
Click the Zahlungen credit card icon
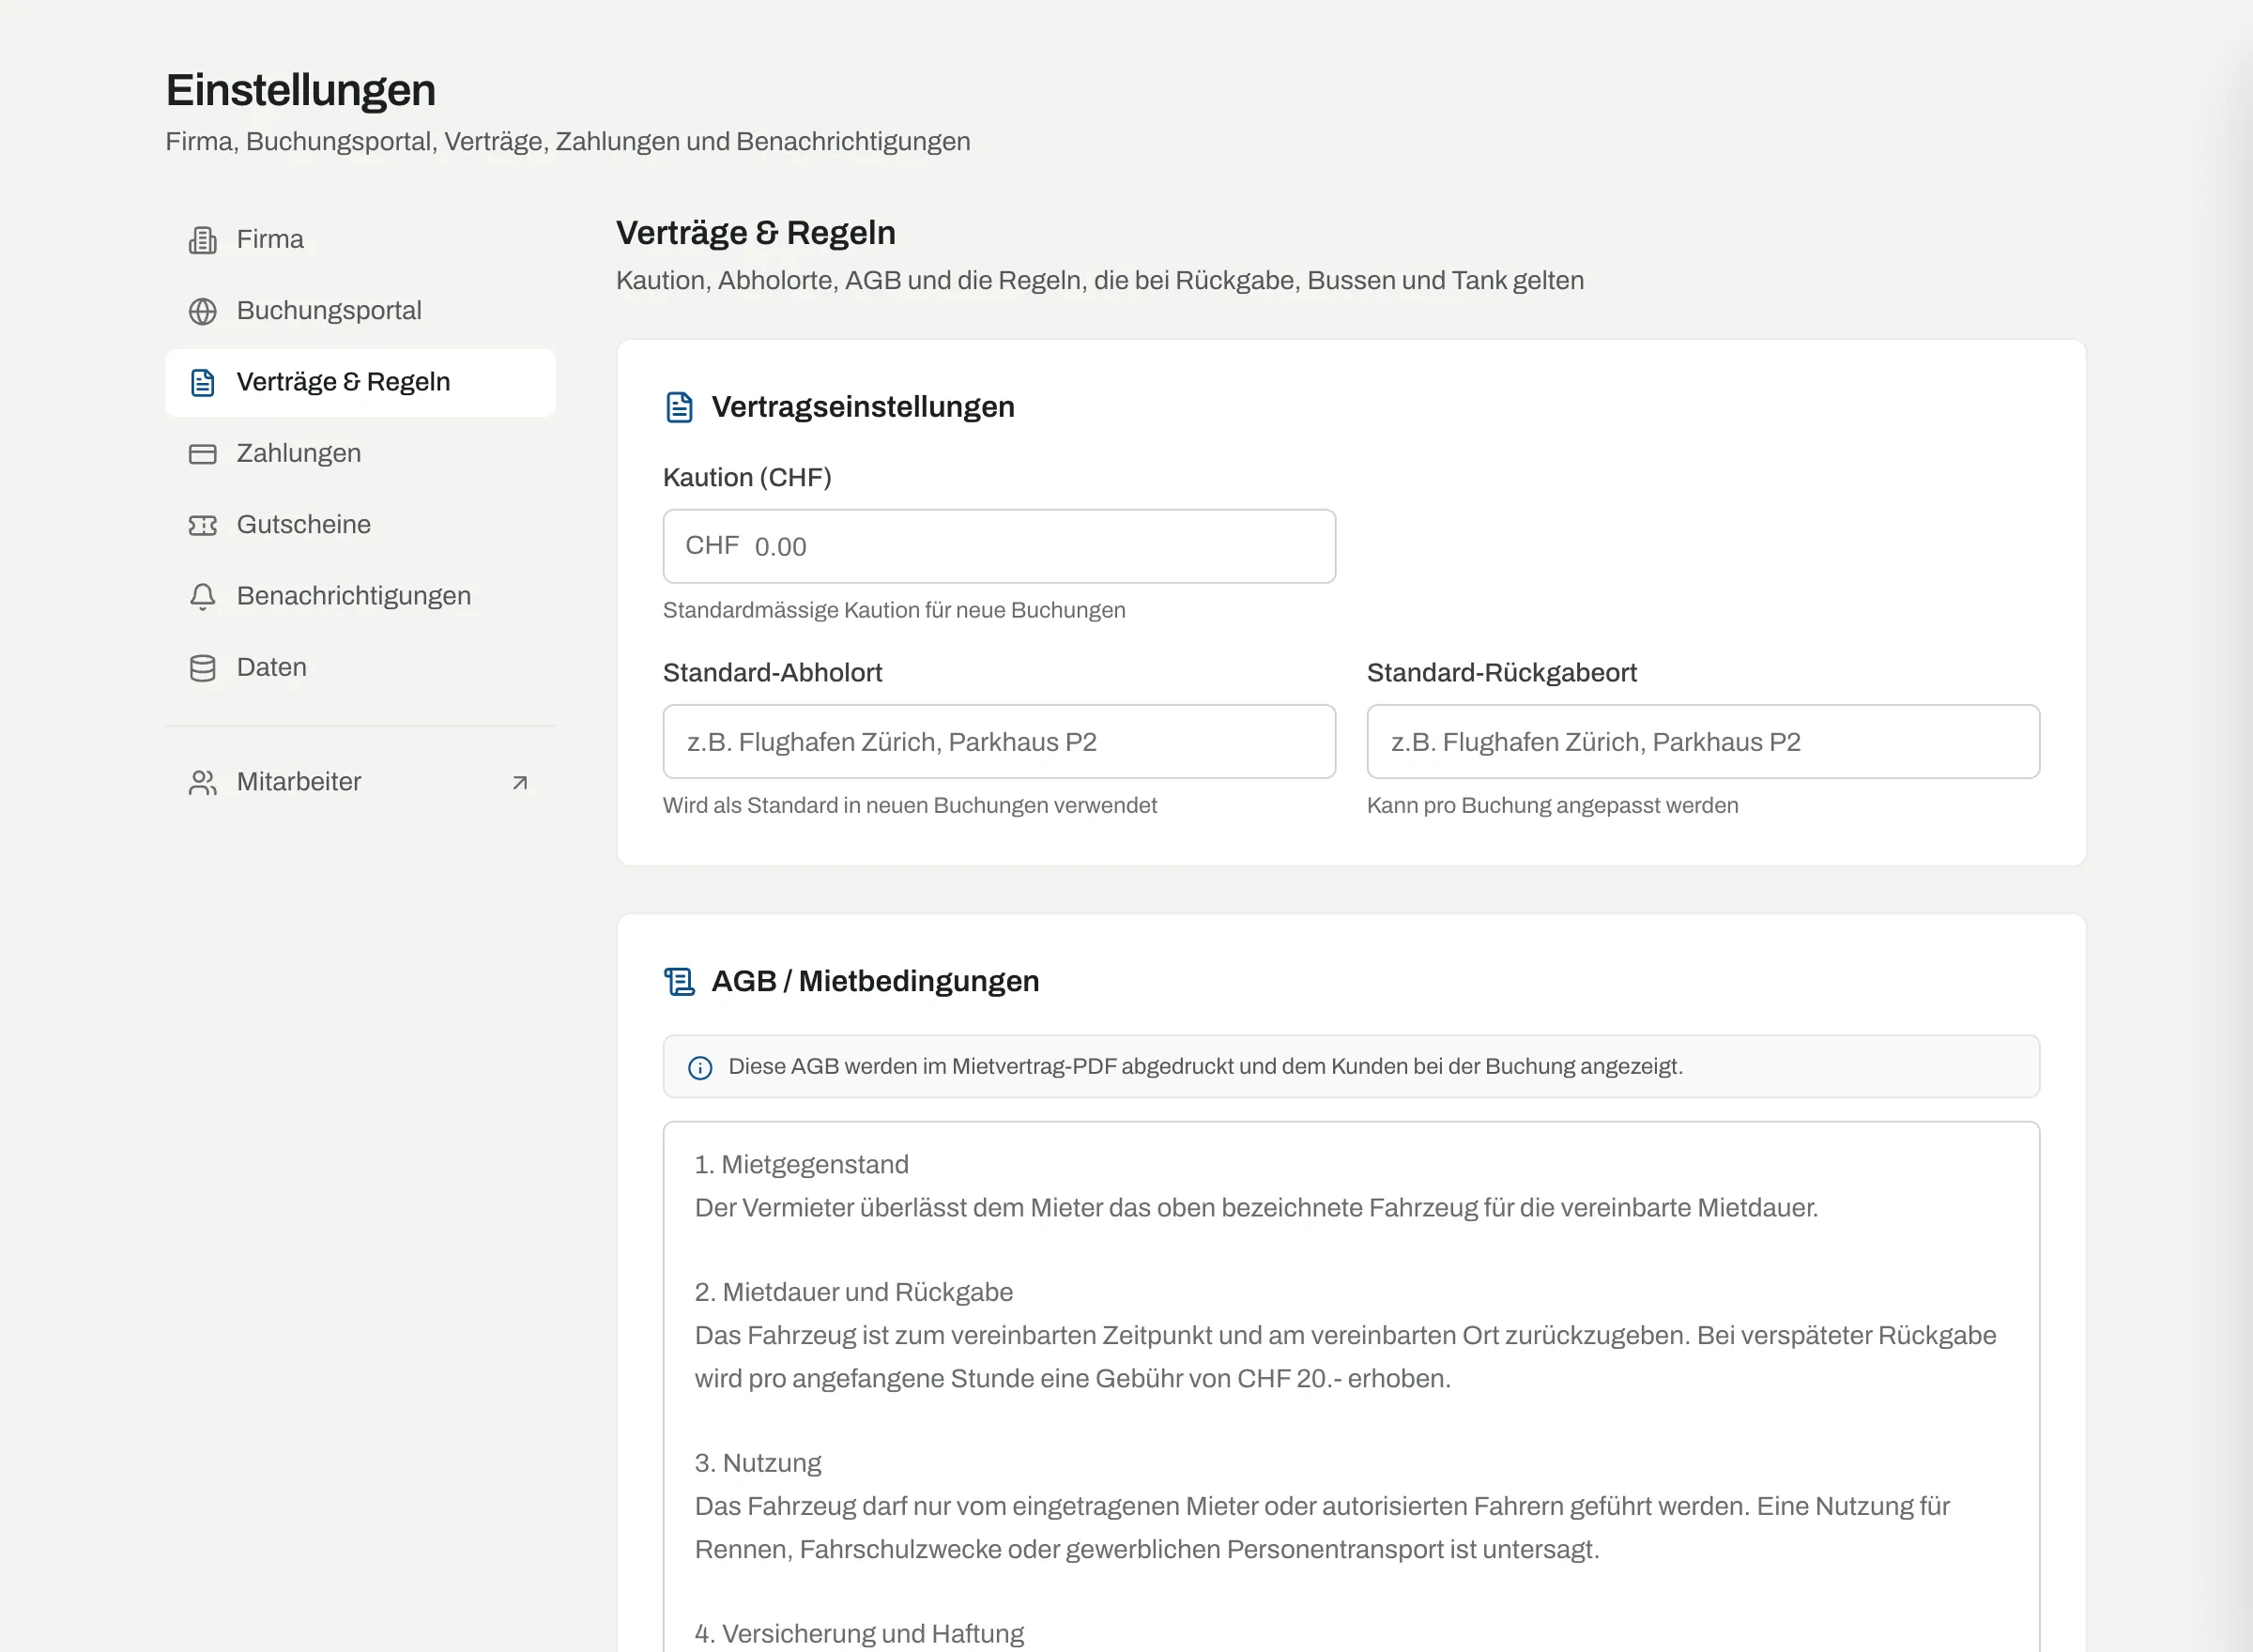pyautogui.click(x=203, y=454)
